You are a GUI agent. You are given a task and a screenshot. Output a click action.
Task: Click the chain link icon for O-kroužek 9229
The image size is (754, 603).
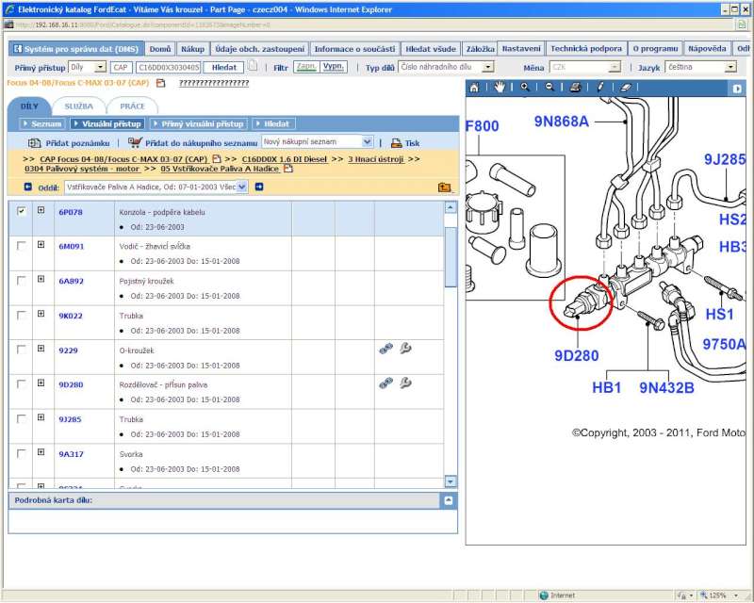385,349
